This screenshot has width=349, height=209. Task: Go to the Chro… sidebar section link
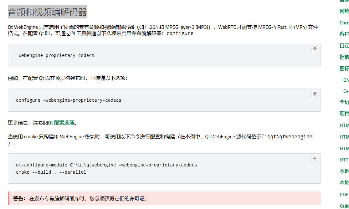344,23
